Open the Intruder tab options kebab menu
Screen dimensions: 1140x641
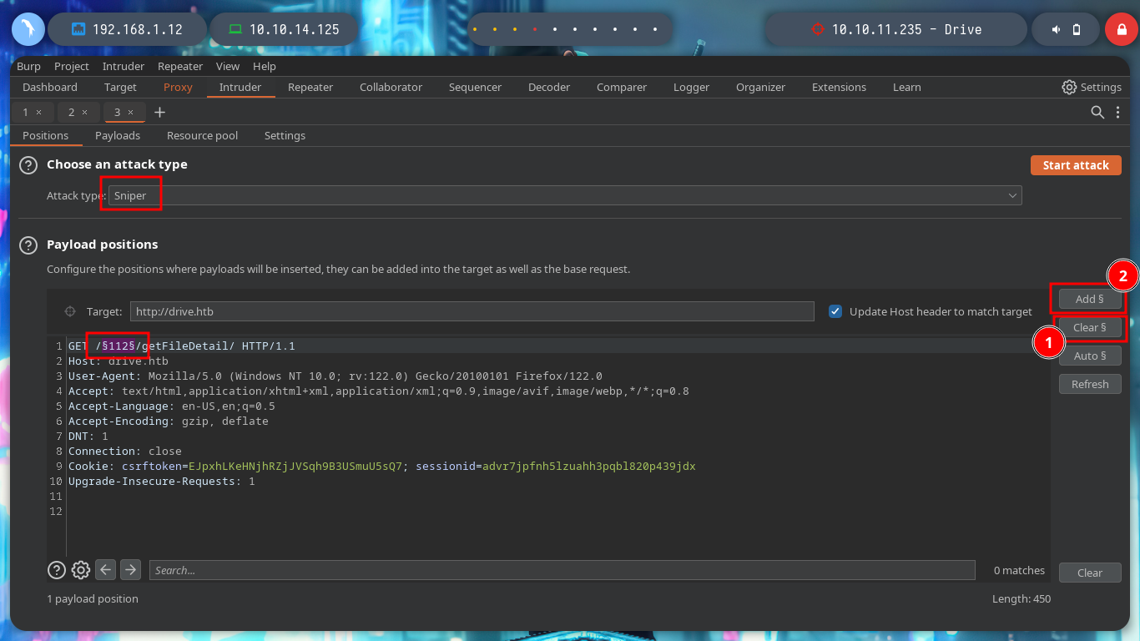point(1118,112)
